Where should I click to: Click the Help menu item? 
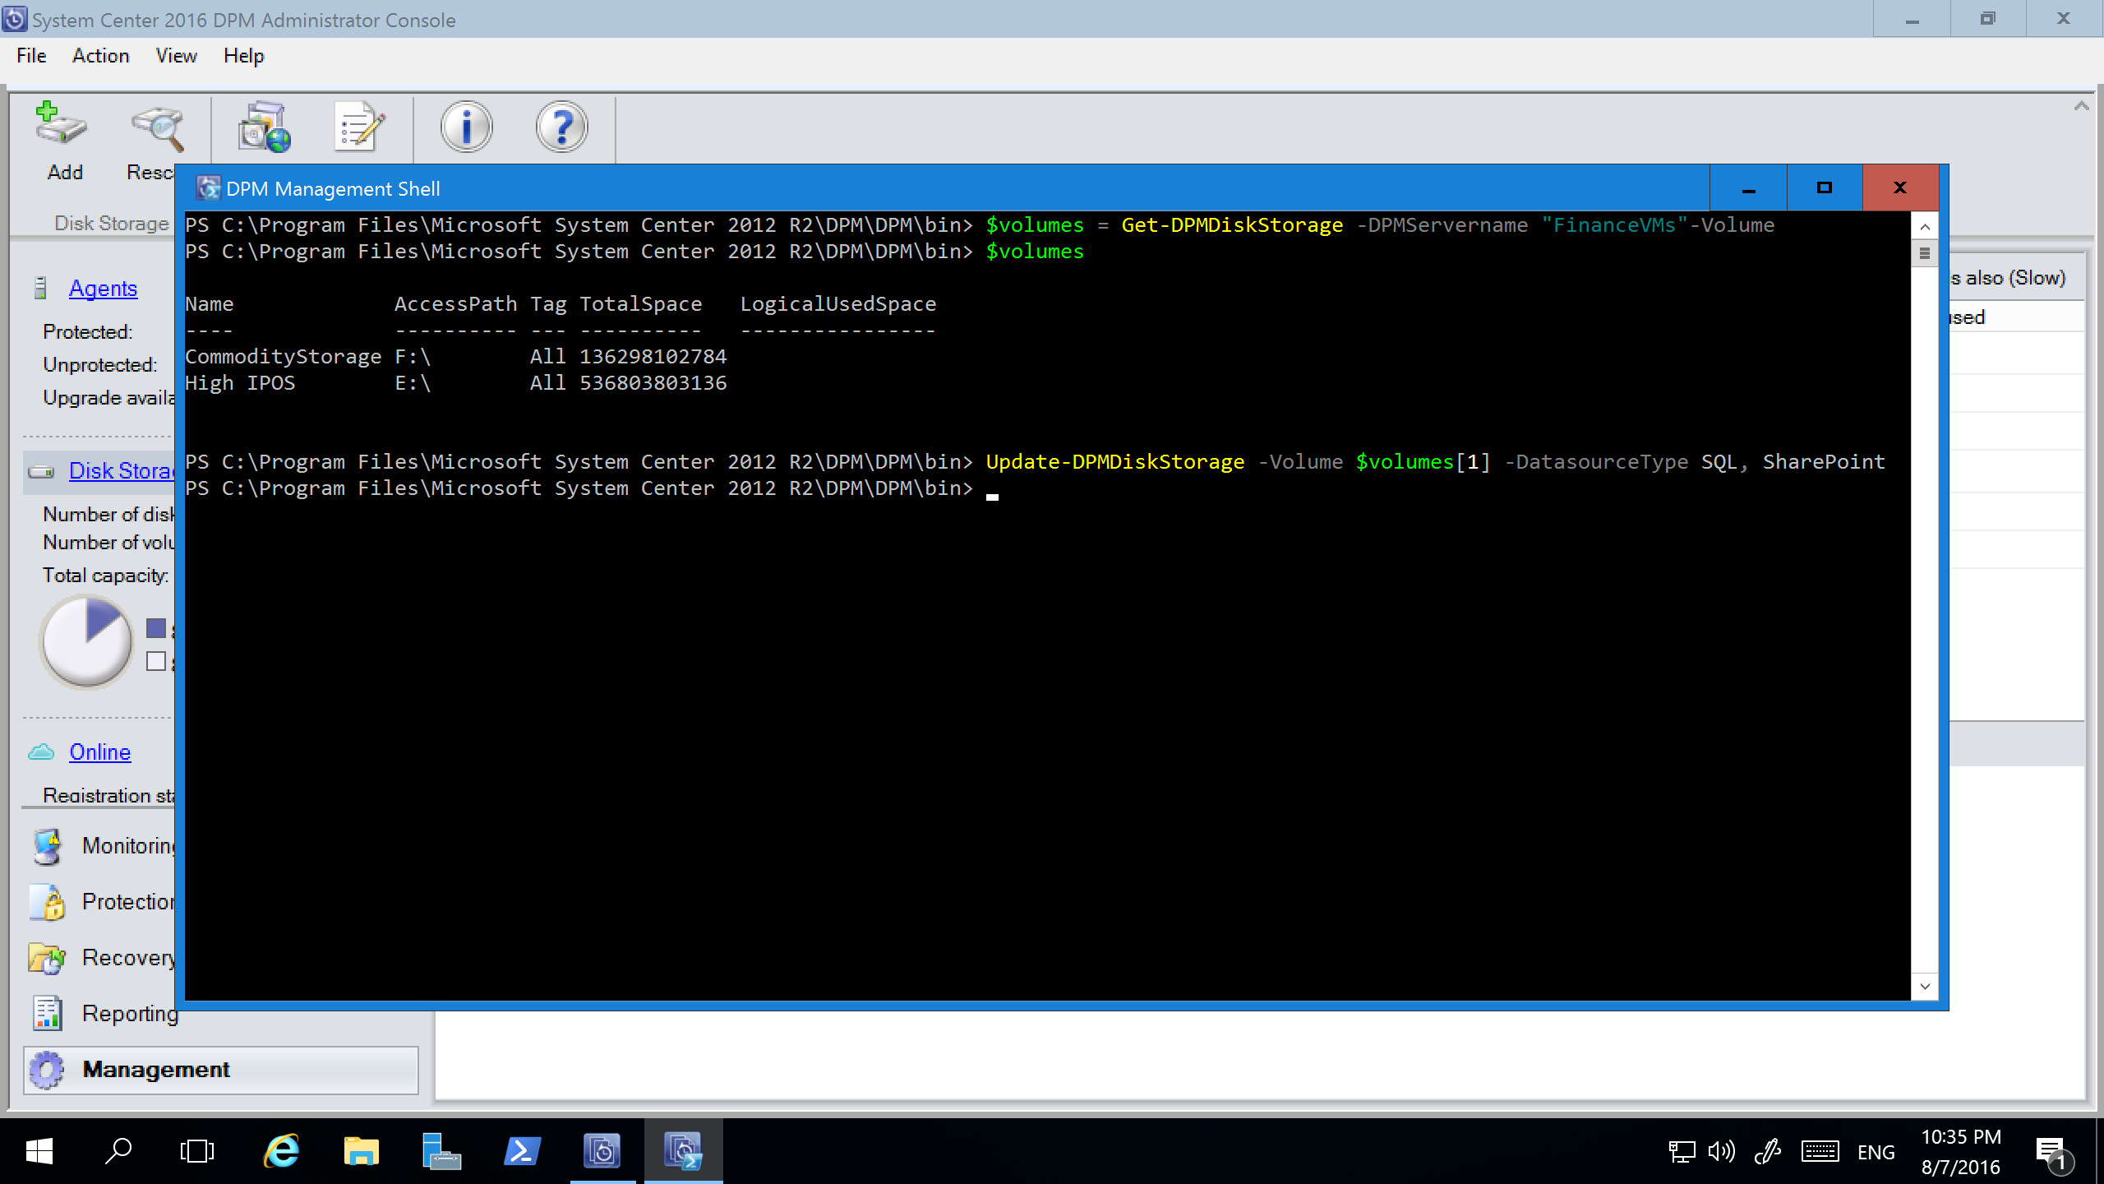pyautogui.click(x=242, y=55)
